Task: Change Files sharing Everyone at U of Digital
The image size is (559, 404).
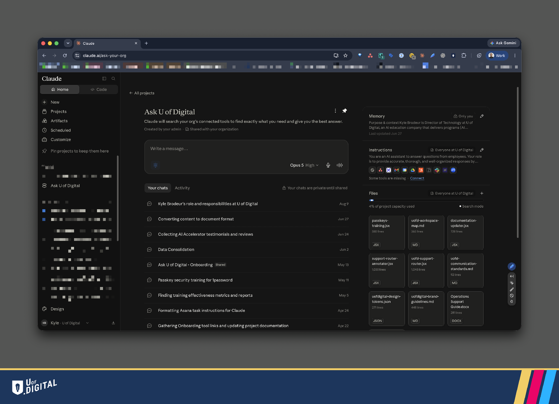Action: 452,193
